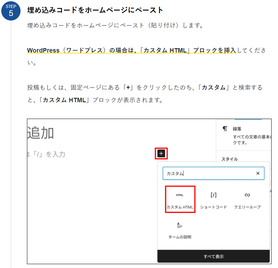Click inside the カスタム search field
Screen dimensions: 278x268
pyautogui.click(x=208, y=173)
